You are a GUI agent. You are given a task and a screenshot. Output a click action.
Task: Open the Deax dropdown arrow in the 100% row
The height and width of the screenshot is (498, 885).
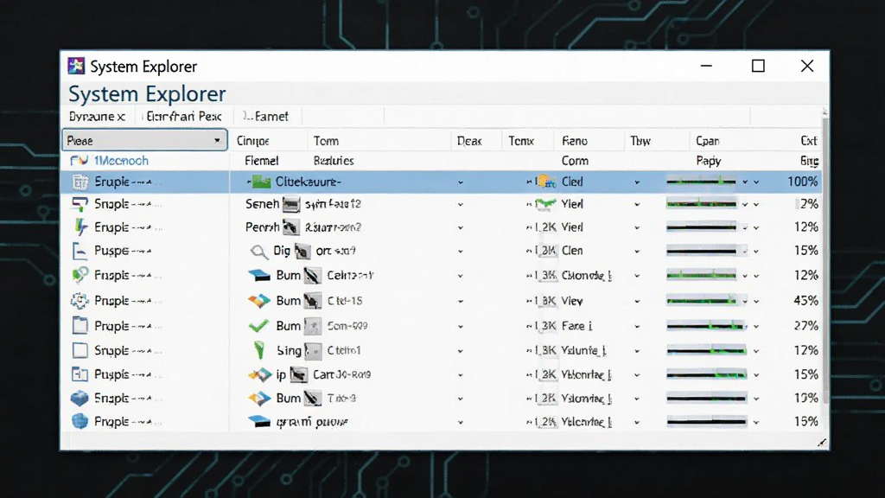[x=461, y=182]
